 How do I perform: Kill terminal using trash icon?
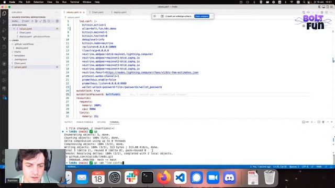[323, 122]
